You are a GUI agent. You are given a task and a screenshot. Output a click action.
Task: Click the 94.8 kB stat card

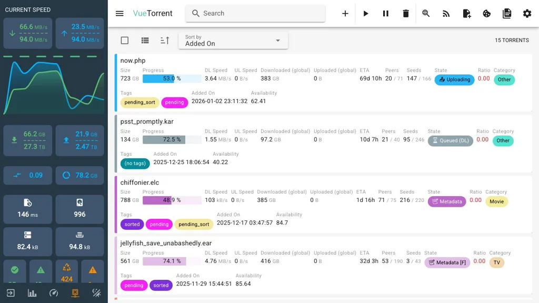[x=80, y=241]
